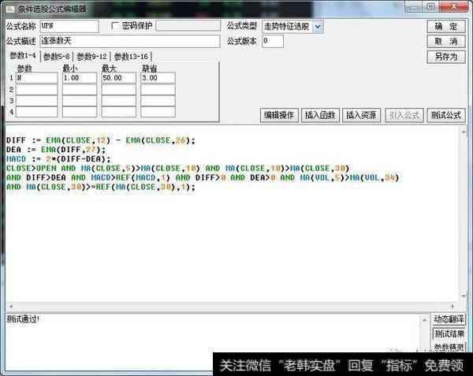Switch to the 参数1-4 tab

[23, 56]
